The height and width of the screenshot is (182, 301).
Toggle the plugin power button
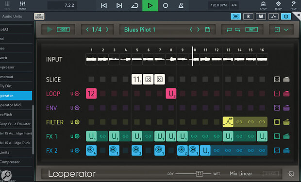[x=286, y=17]
